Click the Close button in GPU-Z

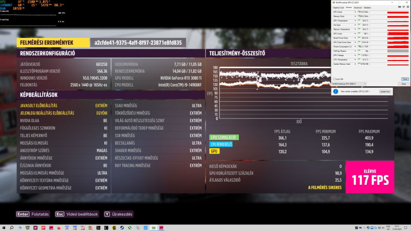pos(404,84)
